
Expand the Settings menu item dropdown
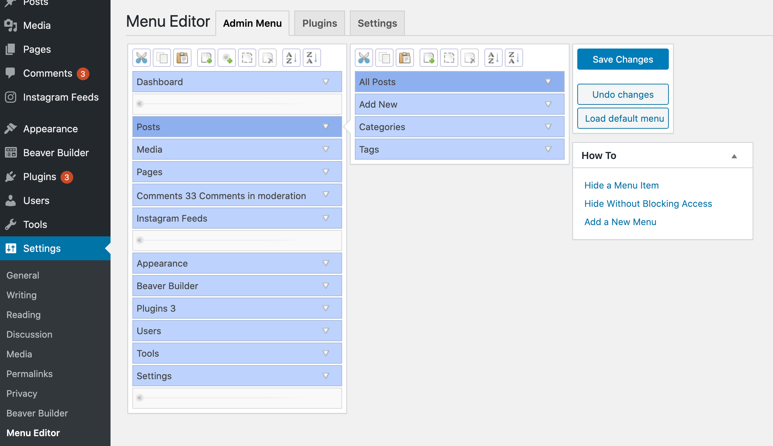coord(326,376)
